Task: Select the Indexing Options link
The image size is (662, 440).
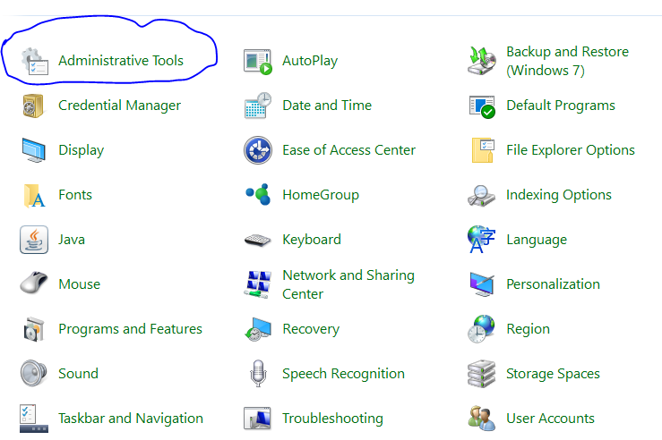Action: pos(559,195)
